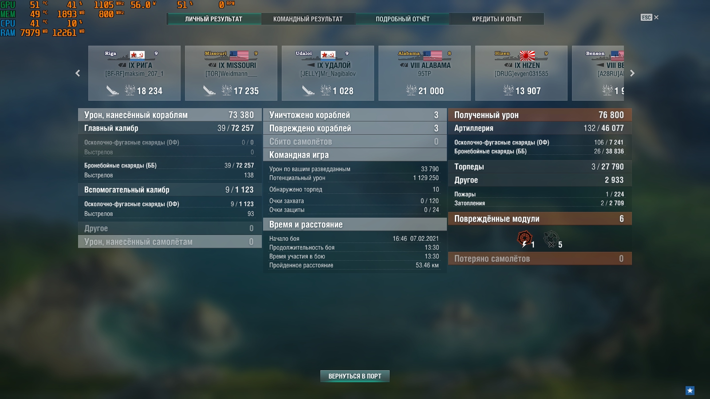The width and height of the screenshot is (710, 399).
Task: Click the damage burst icon on Alabama card
Action: (x=411, y=90)
